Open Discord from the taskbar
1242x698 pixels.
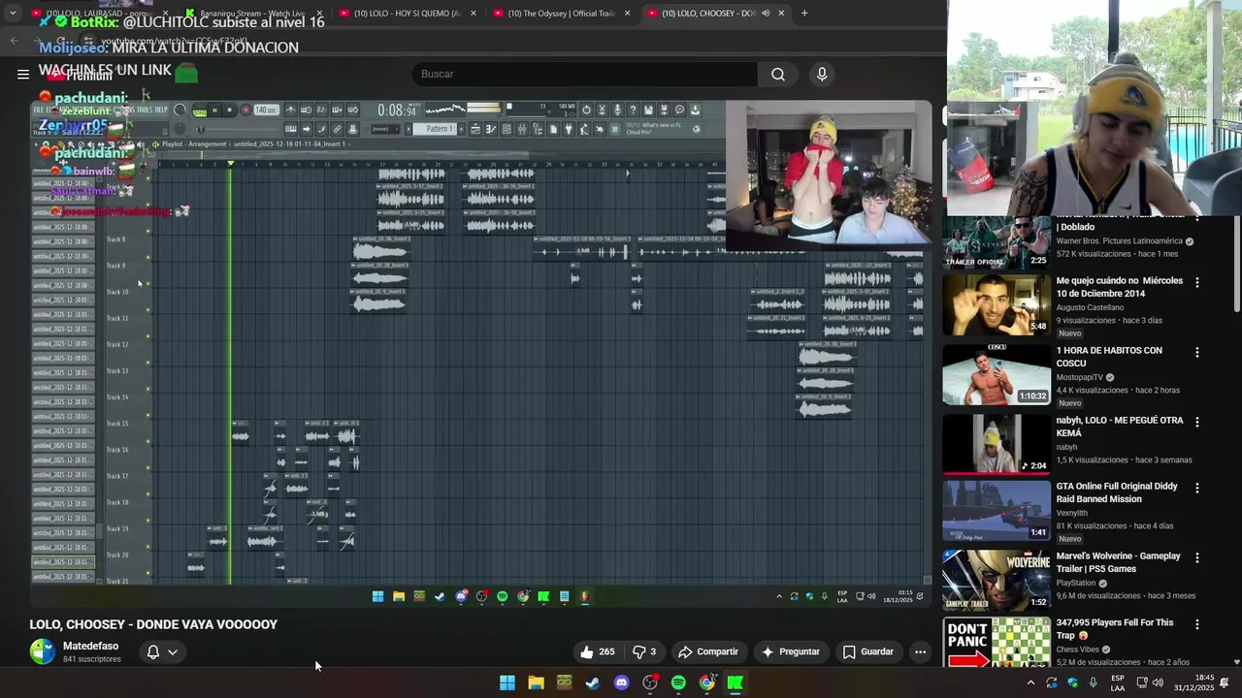[x=622, y=682]
